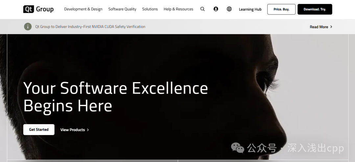Open the Software Quality menu

coord(122,9)
